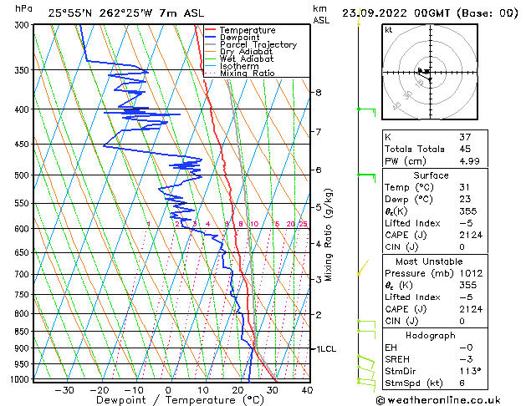Click the 8 km altitude tick label
The image size is (526, 406).
[319, 93]
